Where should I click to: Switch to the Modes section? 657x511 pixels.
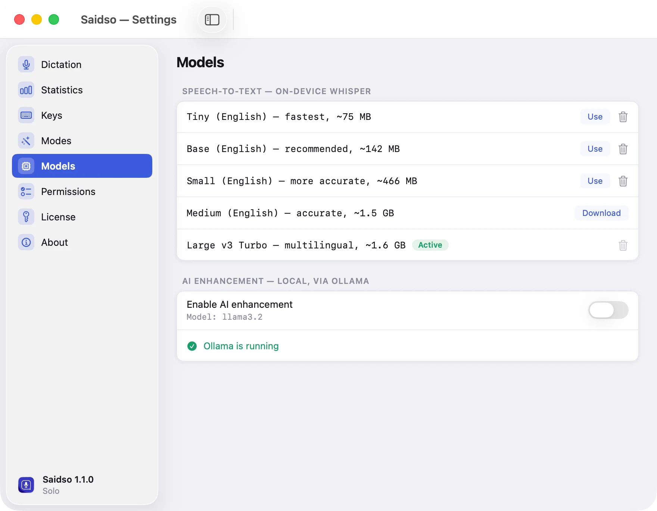82,141
